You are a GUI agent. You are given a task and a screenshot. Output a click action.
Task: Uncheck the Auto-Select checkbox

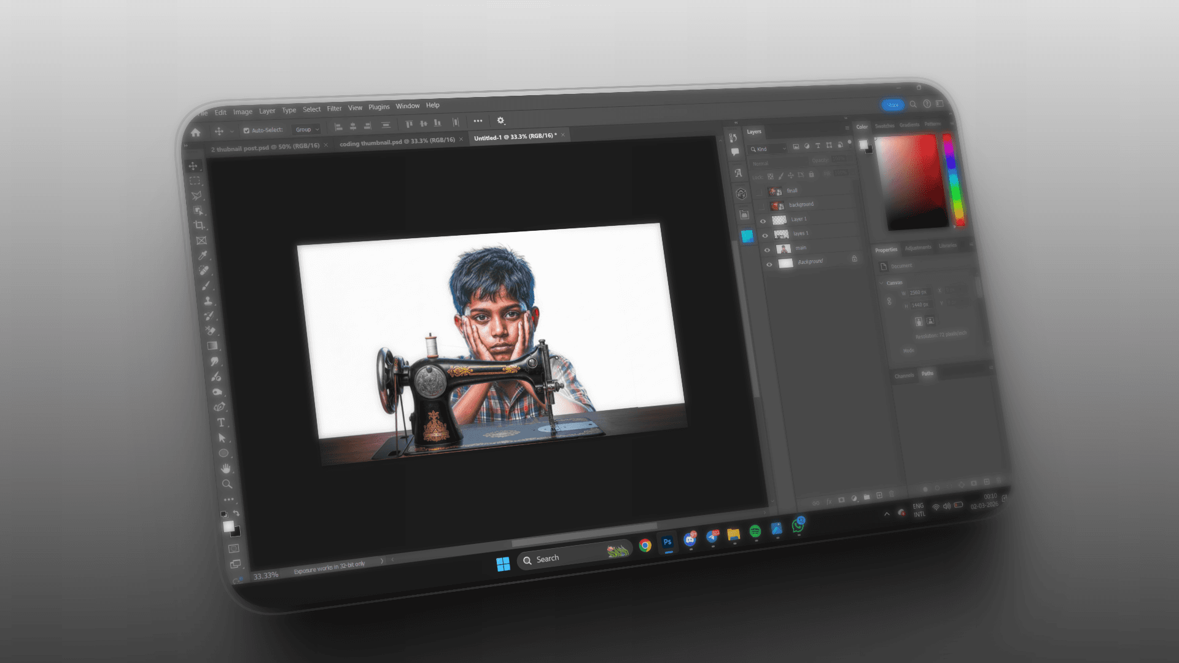pyautogui.click(x=246, y=131)
